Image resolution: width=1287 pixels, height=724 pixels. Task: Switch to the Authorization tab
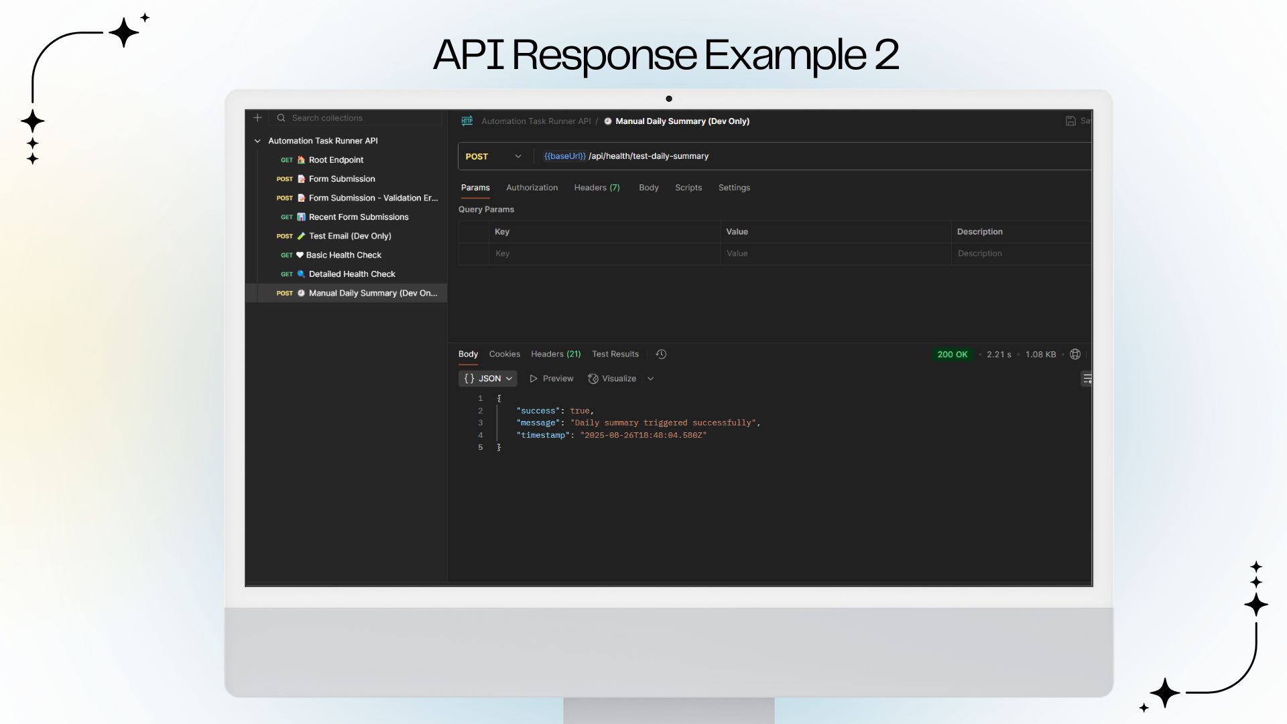point(532,188)
